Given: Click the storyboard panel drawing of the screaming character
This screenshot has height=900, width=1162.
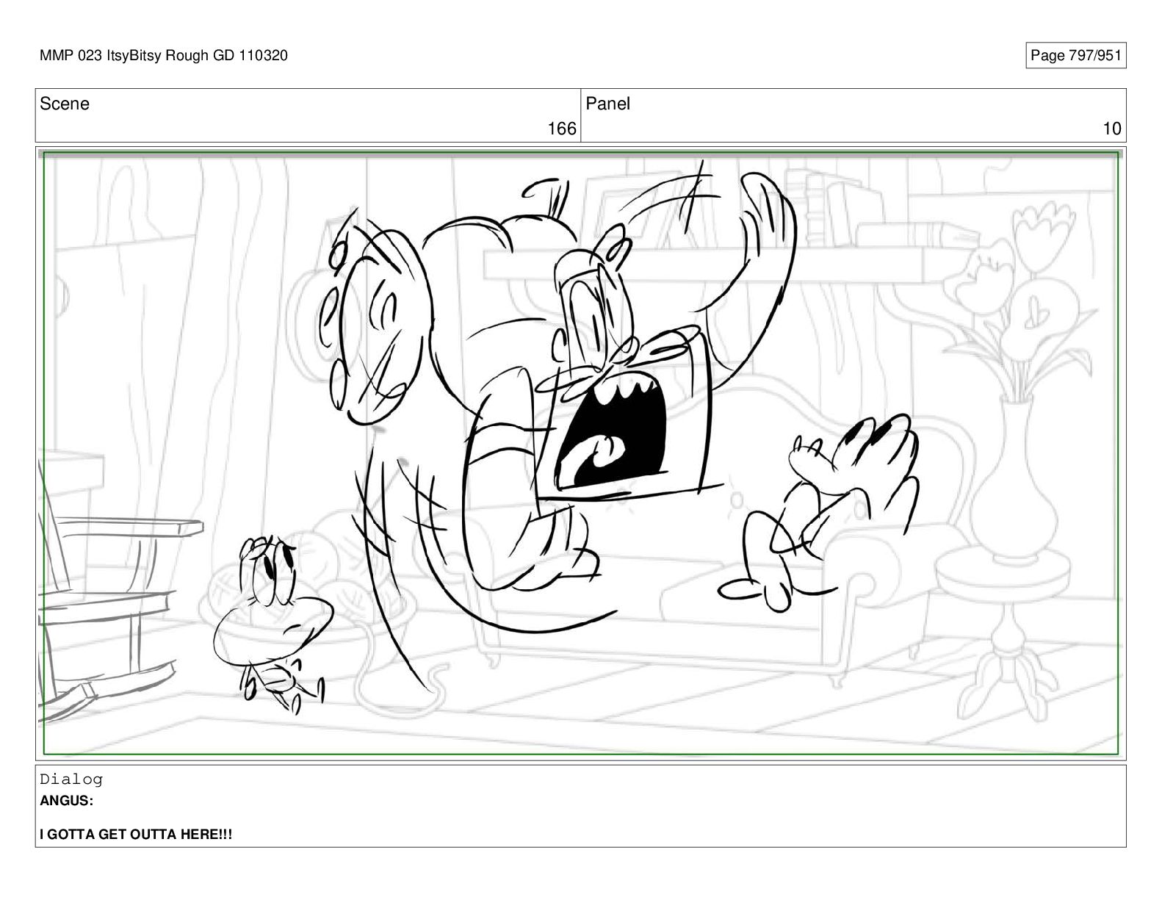Looking at the screenshot, I should [580, 453].
